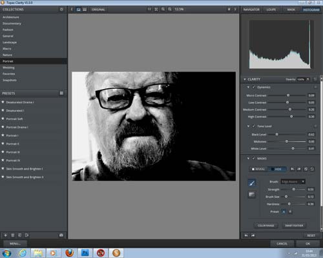
Task: Select the Hide mask mode
Action: 277,169
